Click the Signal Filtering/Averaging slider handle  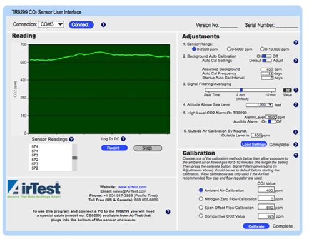241,90
